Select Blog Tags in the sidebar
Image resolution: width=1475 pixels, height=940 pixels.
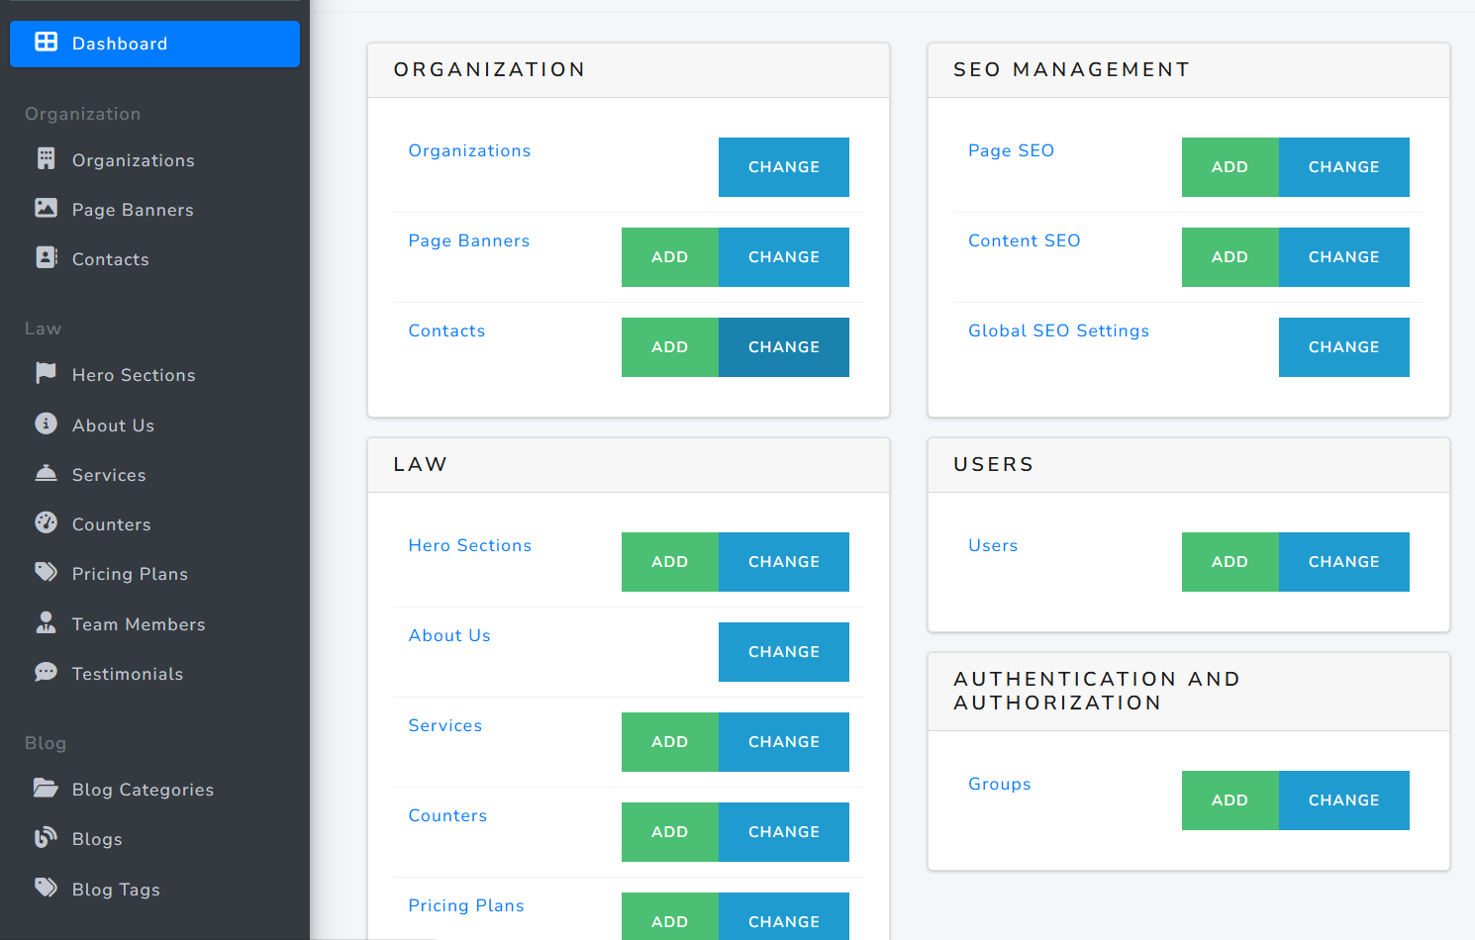tap(116, 889)
